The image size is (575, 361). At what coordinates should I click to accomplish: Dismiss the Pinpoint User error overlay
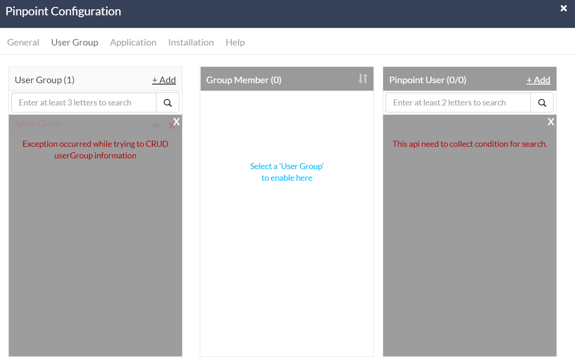(551, 122)
